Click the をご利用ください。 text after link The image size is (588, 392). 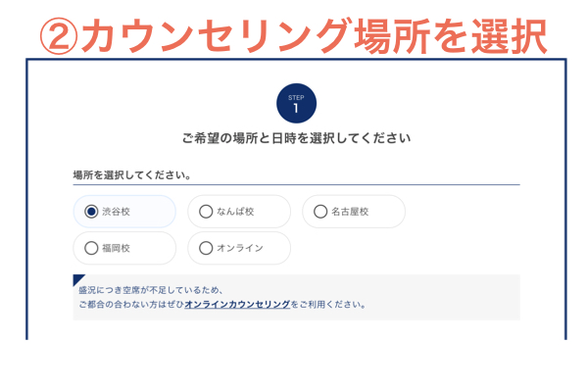tap(328, 304)
